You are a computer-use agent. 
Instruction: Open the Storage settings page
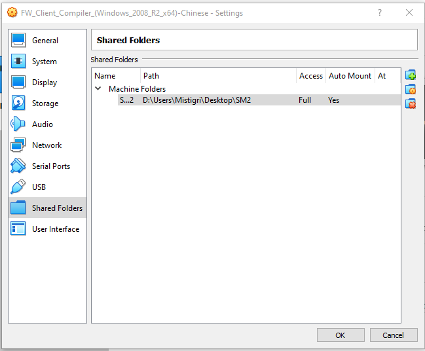point(47,103)
